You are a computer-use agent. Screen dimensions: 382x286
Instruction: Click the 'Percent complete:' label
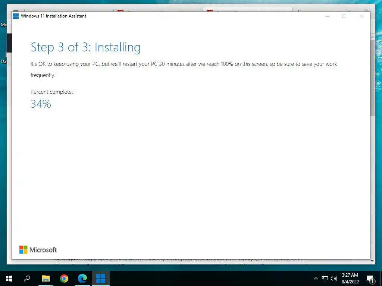51,92
